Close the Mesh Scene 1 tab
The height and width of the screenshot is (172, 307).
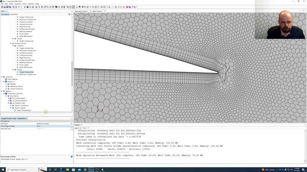pyautogui.click(x=105, y=11)
